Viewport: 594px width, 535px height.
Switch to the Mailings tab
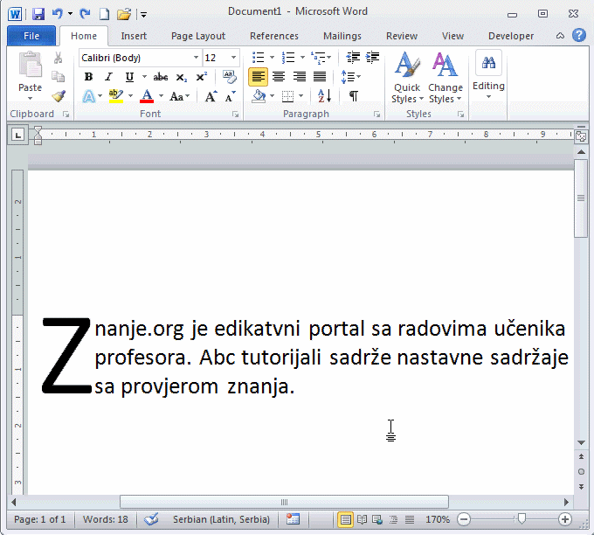point(342,36)
